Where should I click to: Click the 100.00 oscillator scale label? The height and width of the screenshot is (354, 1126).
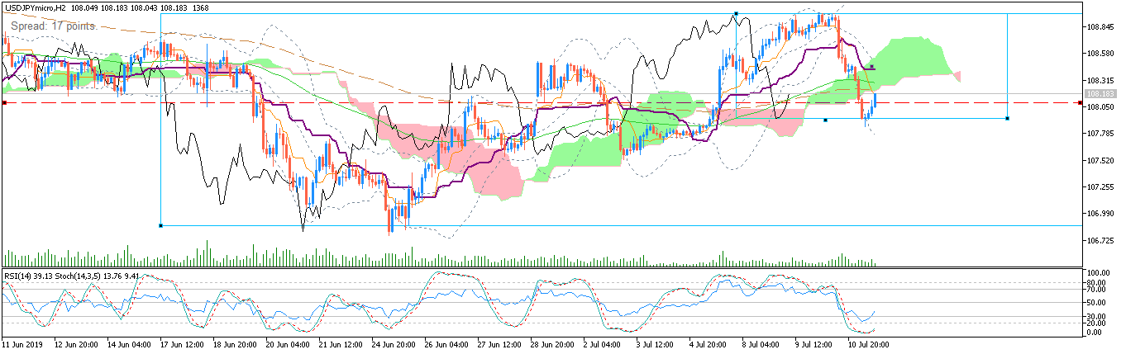click(x=1099, y=272)
